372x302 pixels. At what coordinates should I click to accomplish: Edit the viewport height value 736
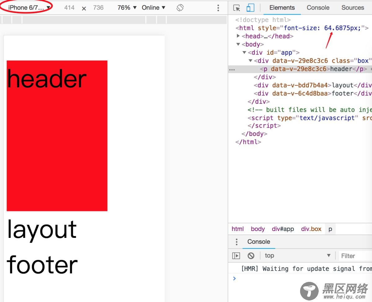(x=98, y=7)
